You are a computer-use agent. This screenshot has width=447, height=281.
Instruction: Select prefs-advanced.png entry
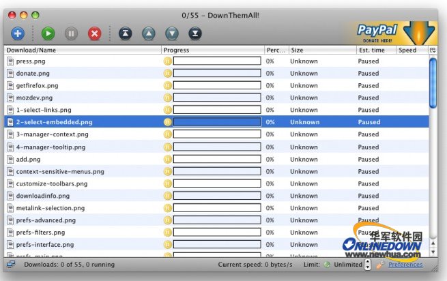216,220
